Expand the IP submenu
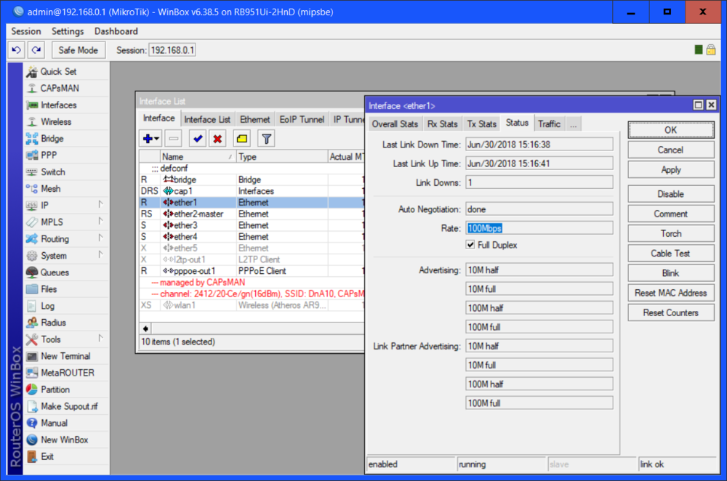This screenshot has width=727, height=481. coord(100,204)
